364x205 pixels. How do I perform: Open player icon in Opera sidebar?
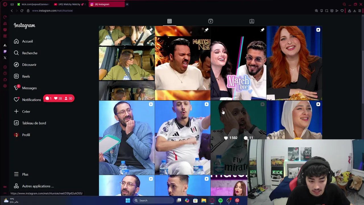5,67
